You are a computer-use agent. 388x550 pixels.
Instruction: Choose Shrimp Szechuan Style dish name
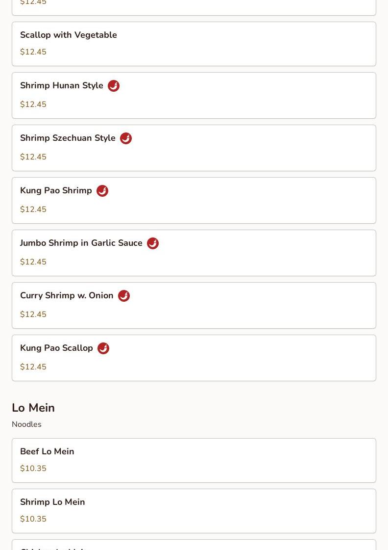point(68,138)
